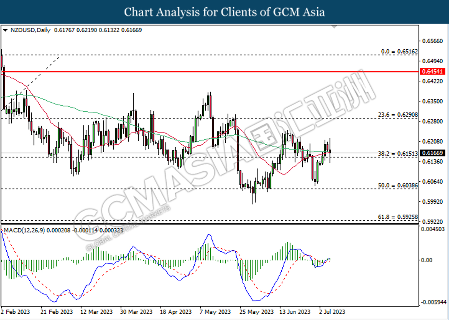This screenshot has width=449, height=320.
Task: Click the price axis value 0.64220
Action: (432, 81)
